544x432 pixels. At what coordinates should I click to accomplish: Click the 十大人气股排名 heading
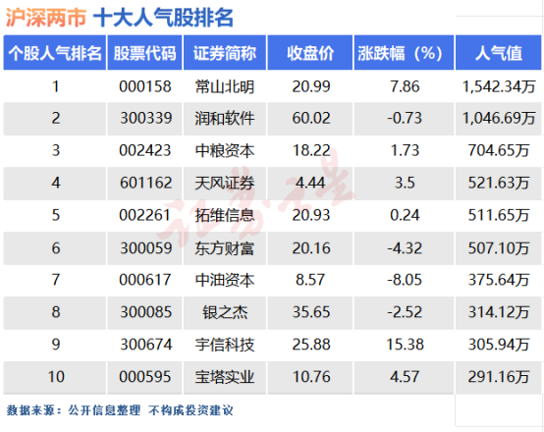pos(163,18)
